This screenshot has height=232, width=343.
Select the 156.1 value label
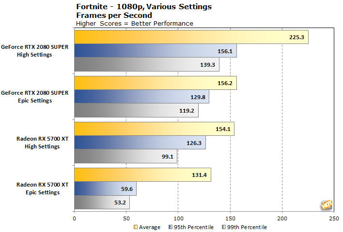(x=225, y=51)
